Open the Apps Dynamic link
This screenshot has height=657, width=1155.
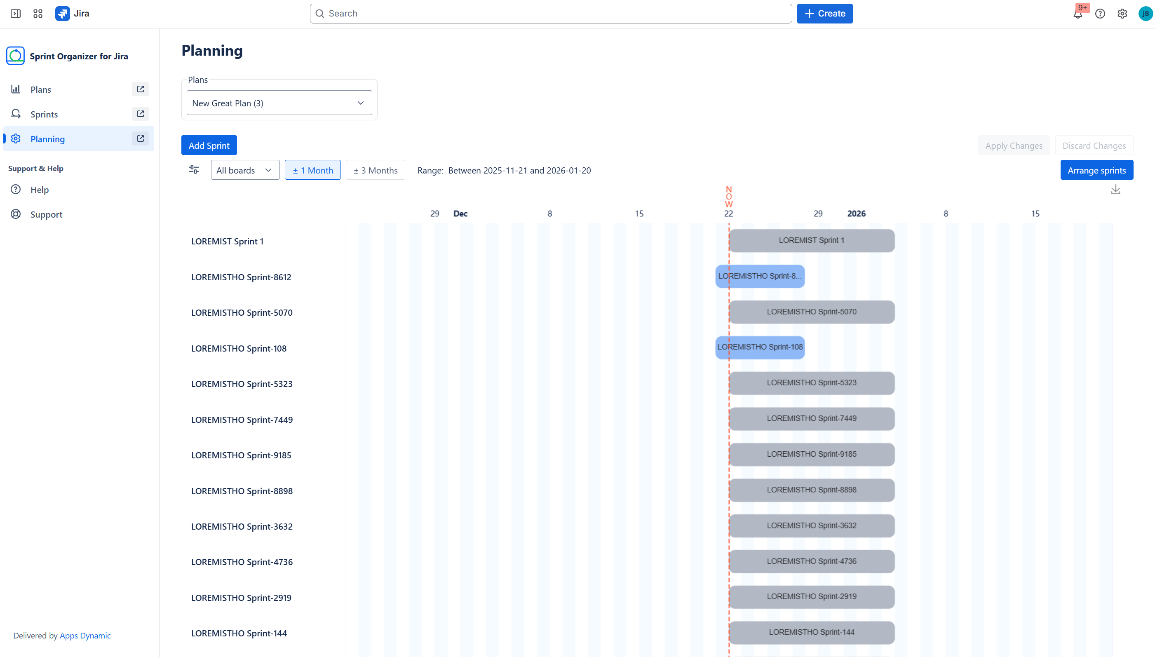click(x=85, y=635)
